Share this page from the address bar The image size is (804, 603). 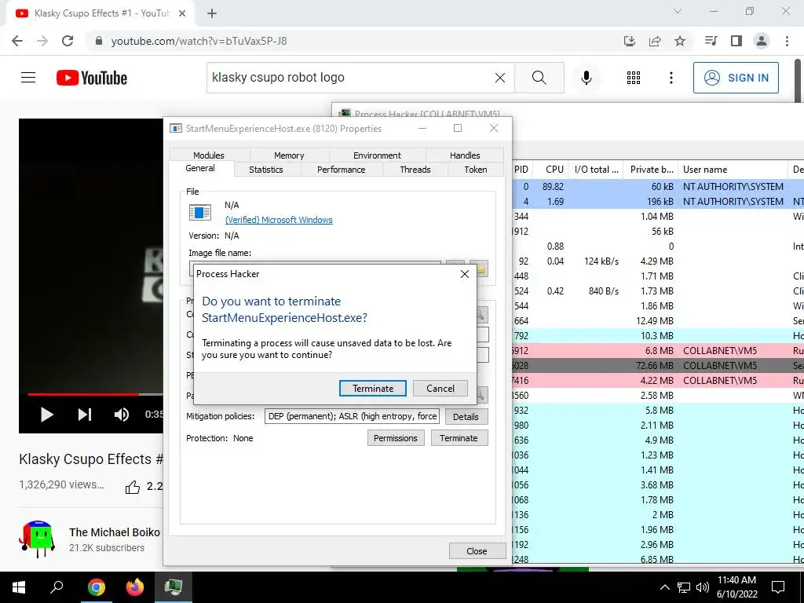pos(655,41)
